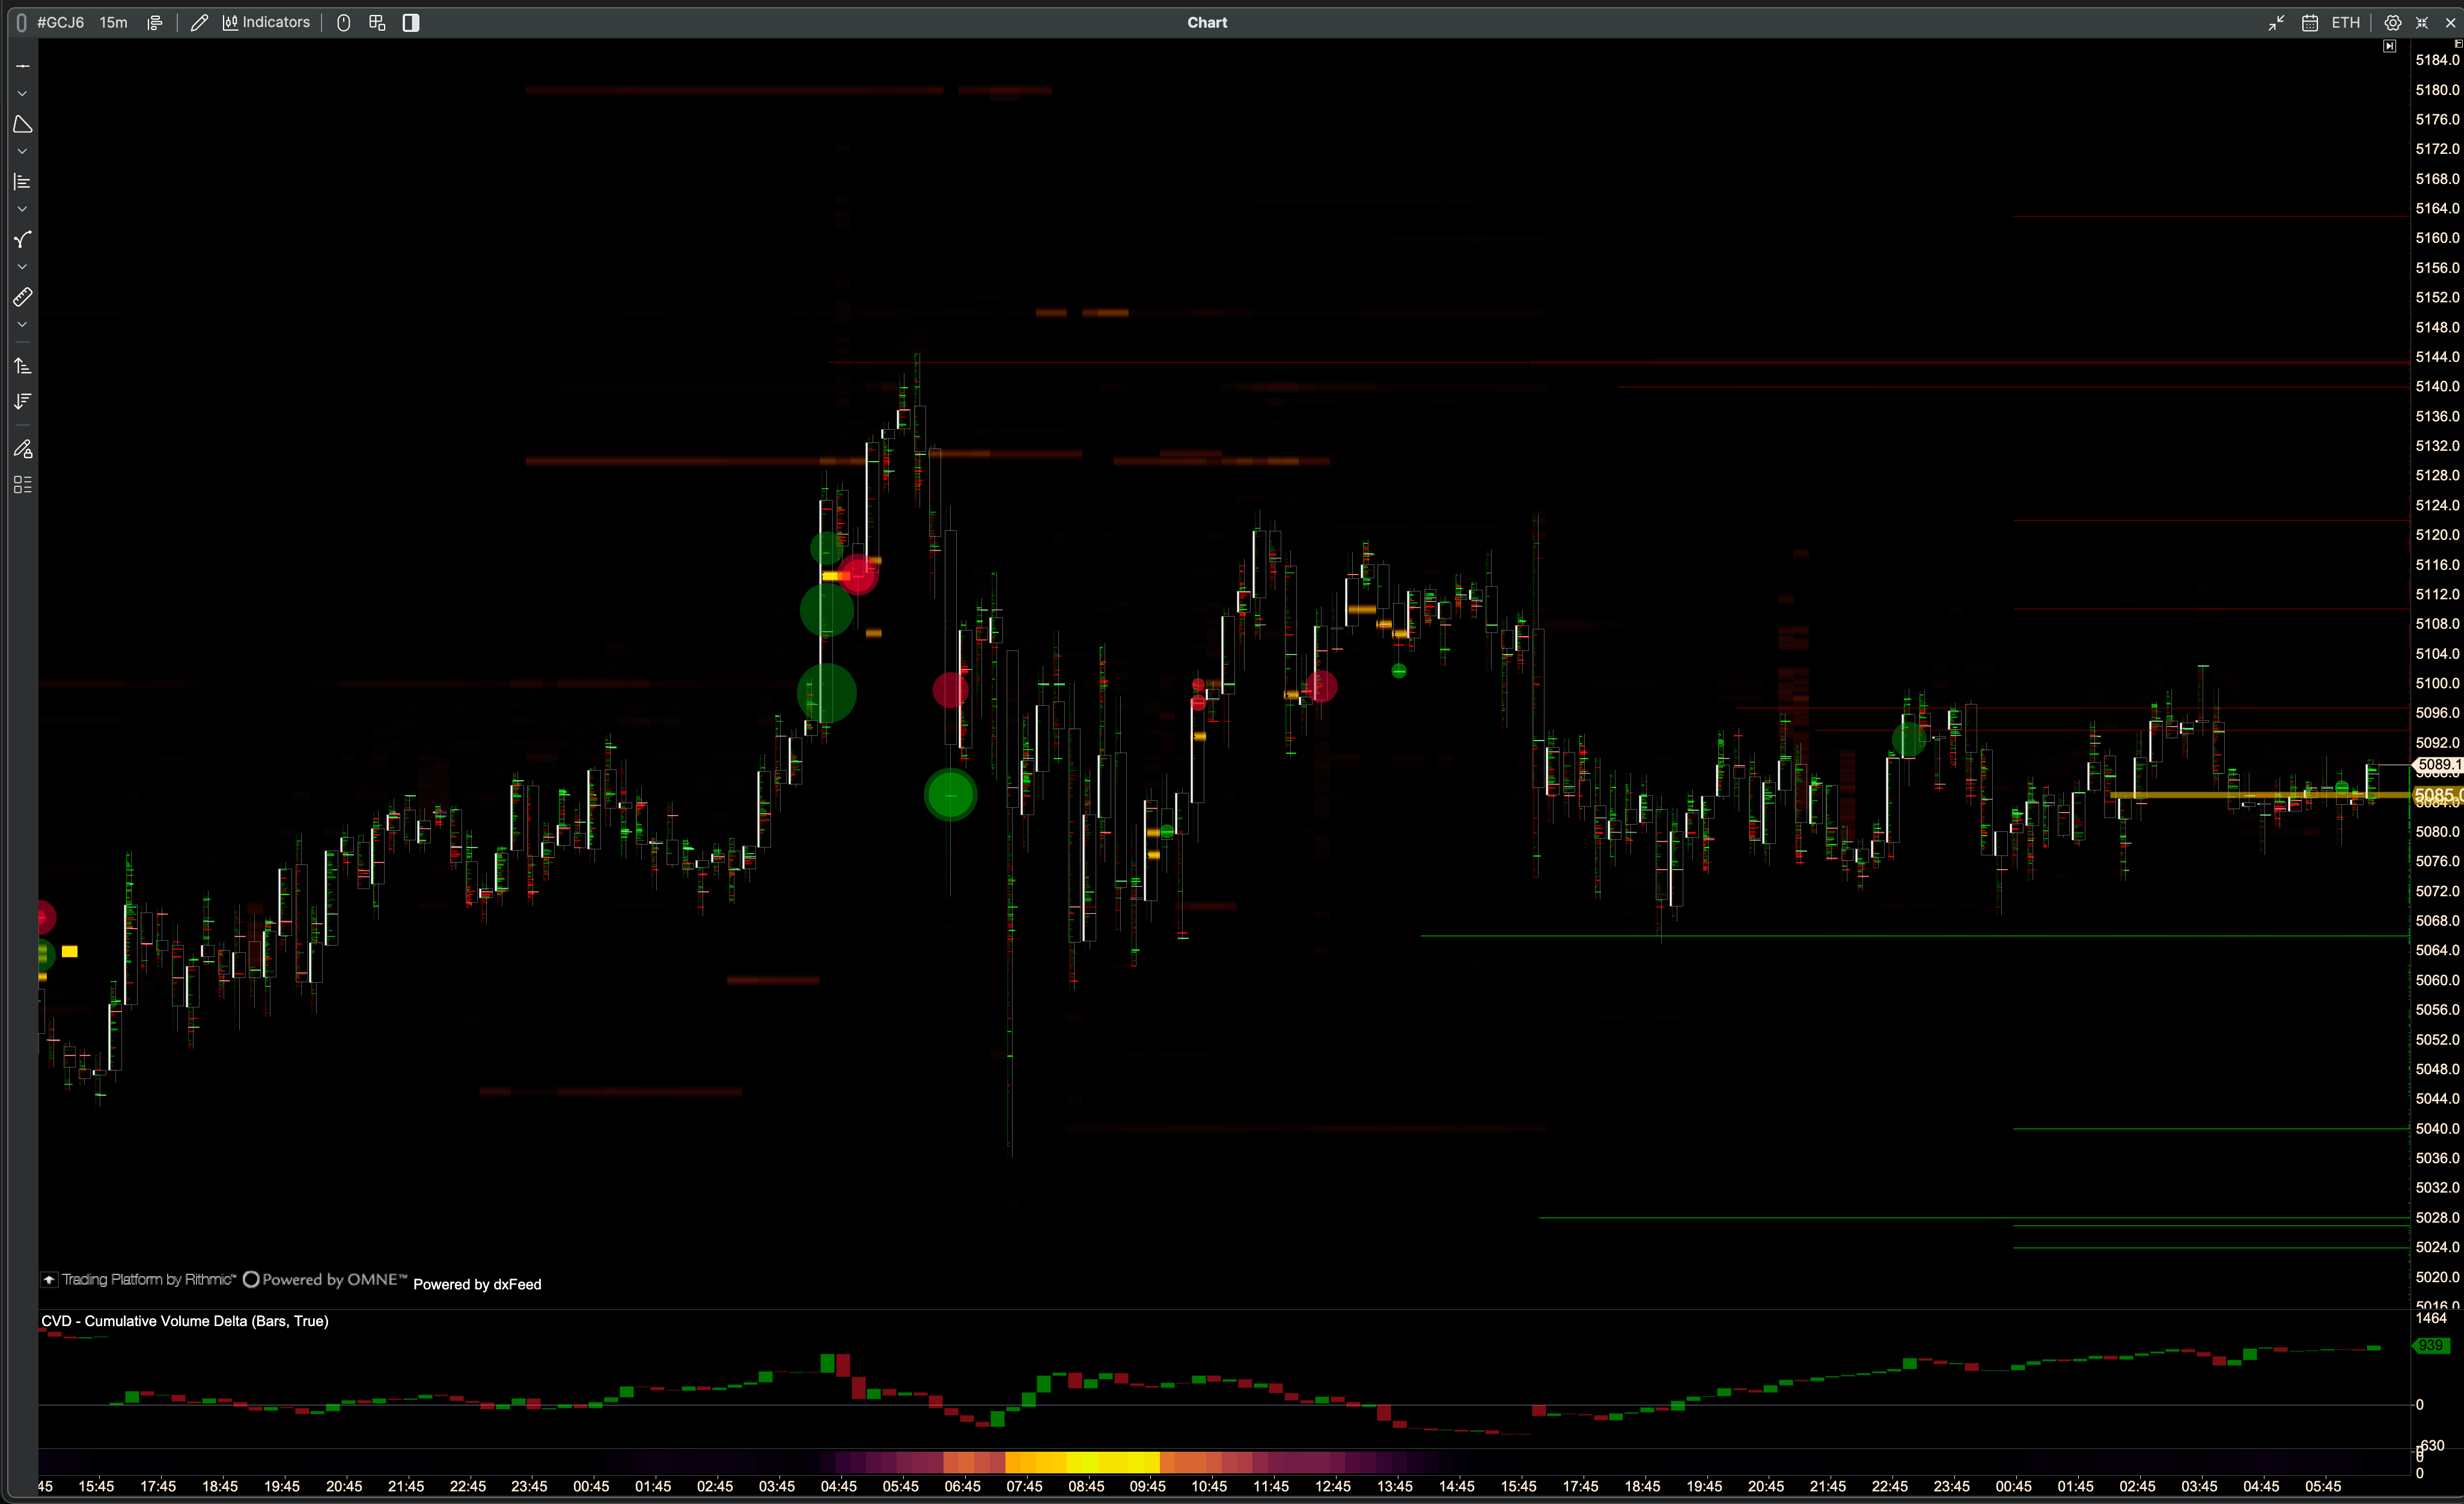Open the Indicators panel
The width and height of the screenshot is (2464, 1504).
266,22
